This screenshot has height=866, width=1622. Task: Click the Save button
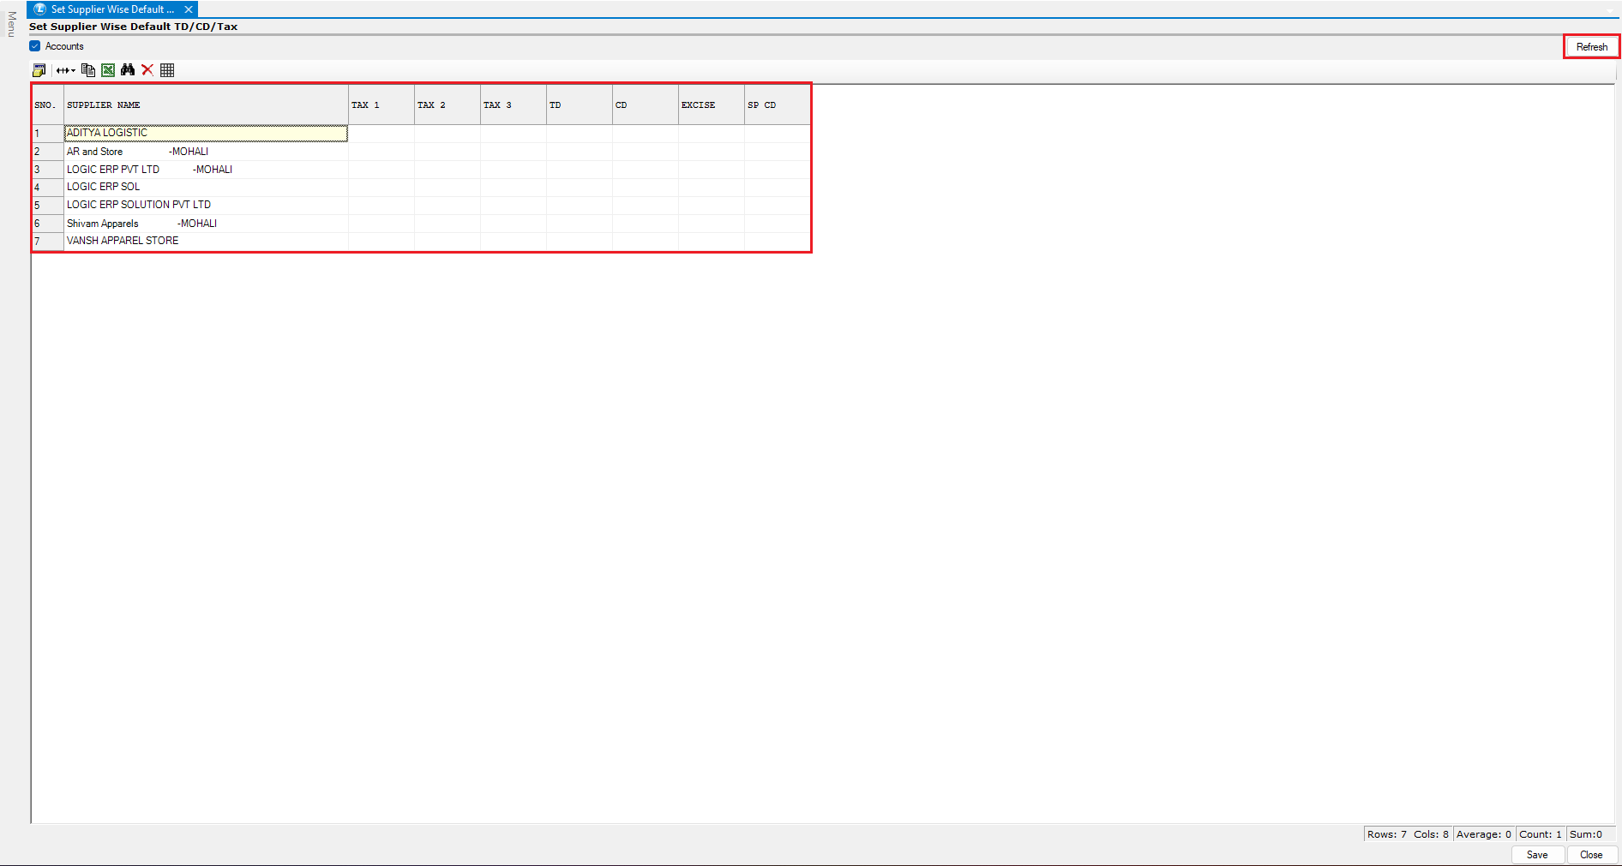[1537, 855]
